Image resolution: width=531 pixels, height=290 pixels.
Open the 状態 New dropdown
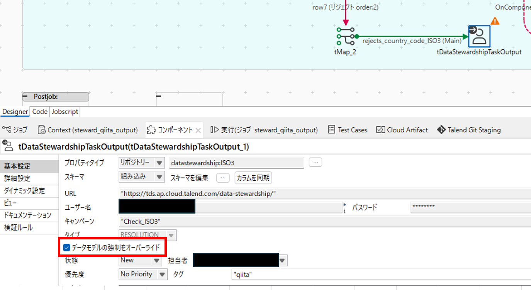pyautogui.click(x=140, y=261)
